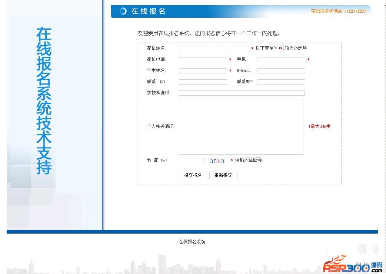Screen dimensions: 386x274
Task: Click the ASP300 源码 logo
Action: (x=353, y=264)
